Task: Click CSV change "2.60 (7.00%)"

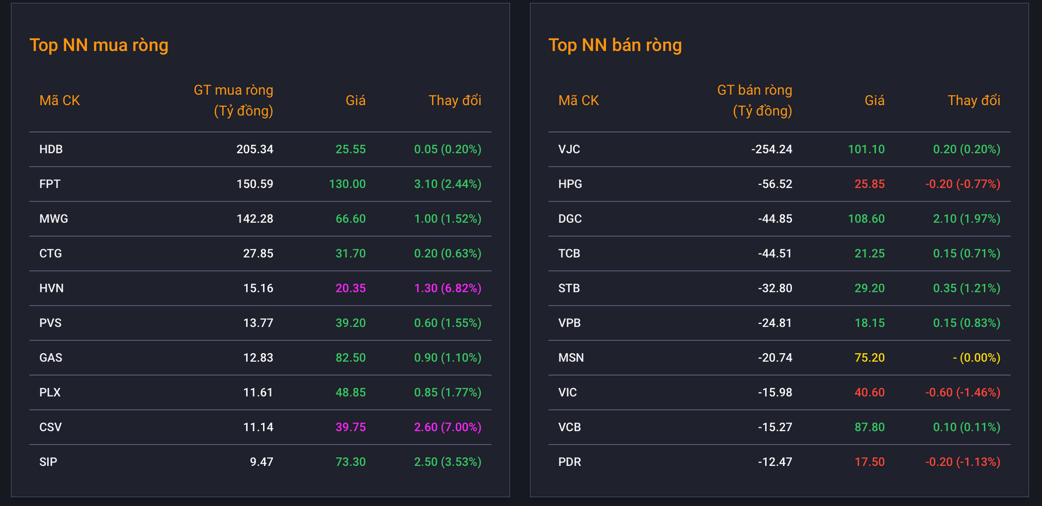Action: (448, 427)
